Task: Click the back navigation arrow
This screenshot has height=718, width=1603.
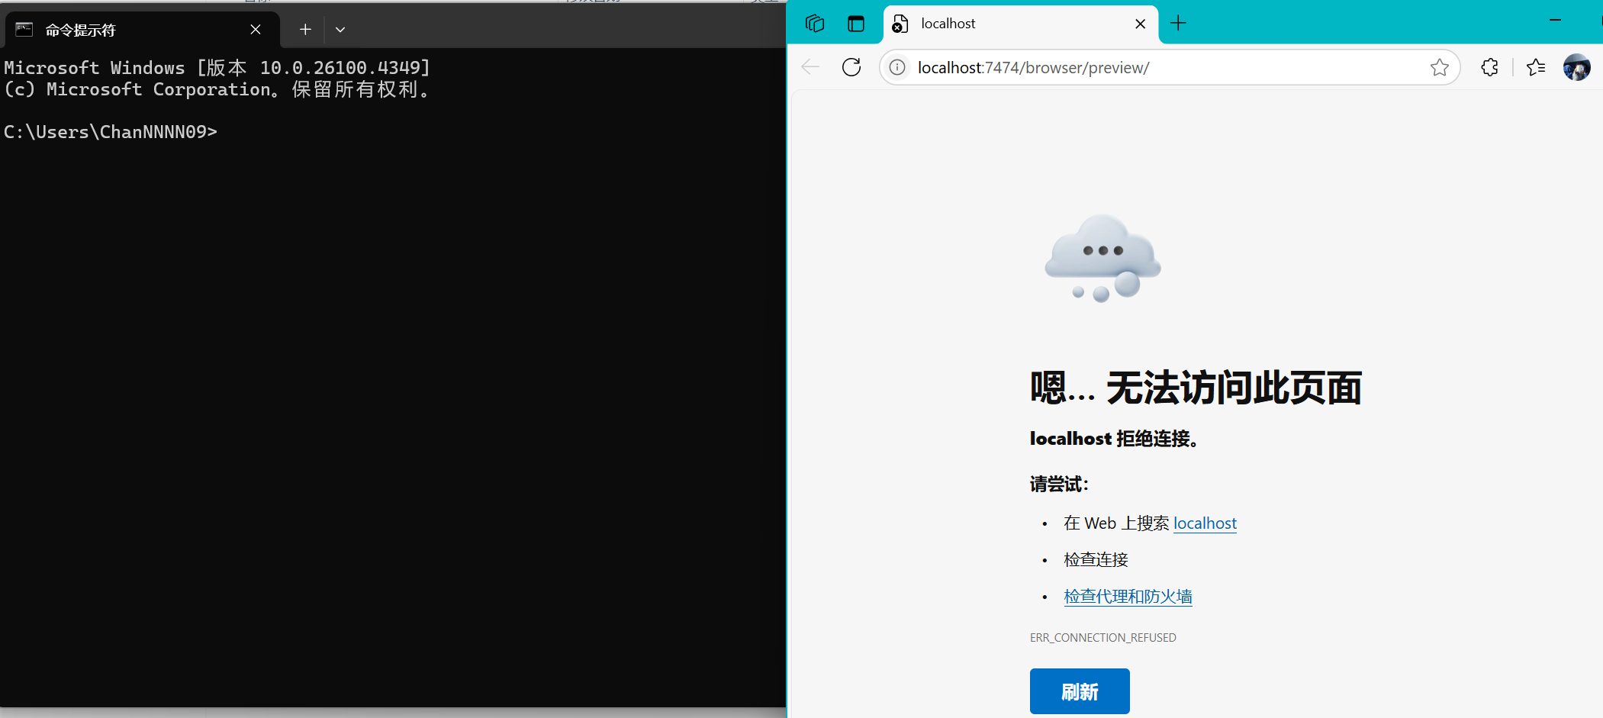Action: pyautogui.click(x=810, y=67)
